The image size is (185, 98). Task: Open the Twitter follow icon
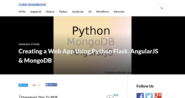click(149, 96)
